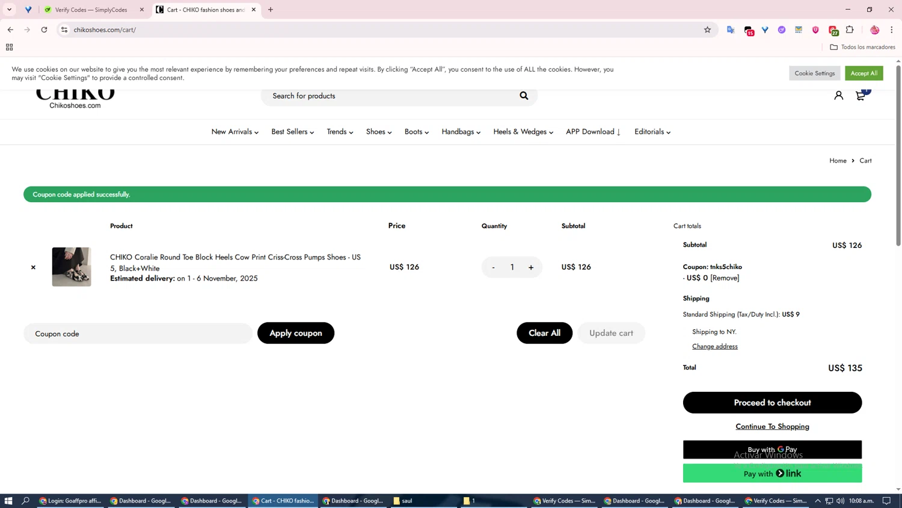Open Cookie Settings
The width and height of the screenshot is (902, 508).
(814, 73)
